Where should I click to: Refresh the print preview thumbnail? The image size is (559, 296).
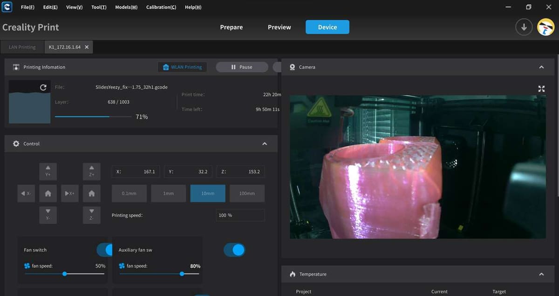(43, 87)
